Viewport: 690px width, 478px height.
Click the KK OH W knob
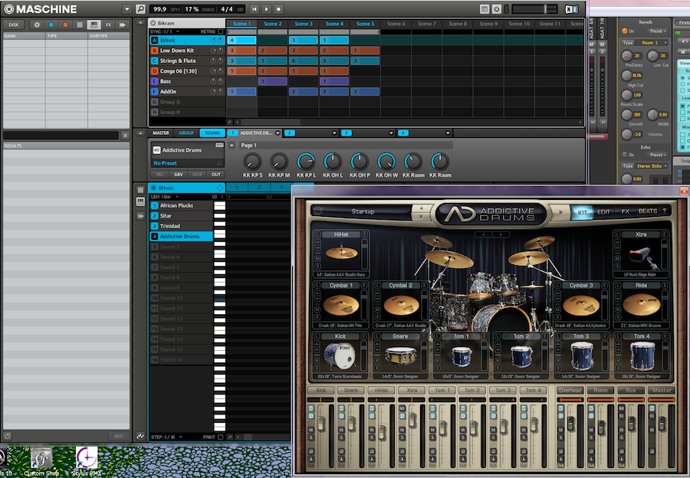click(386, 162)
